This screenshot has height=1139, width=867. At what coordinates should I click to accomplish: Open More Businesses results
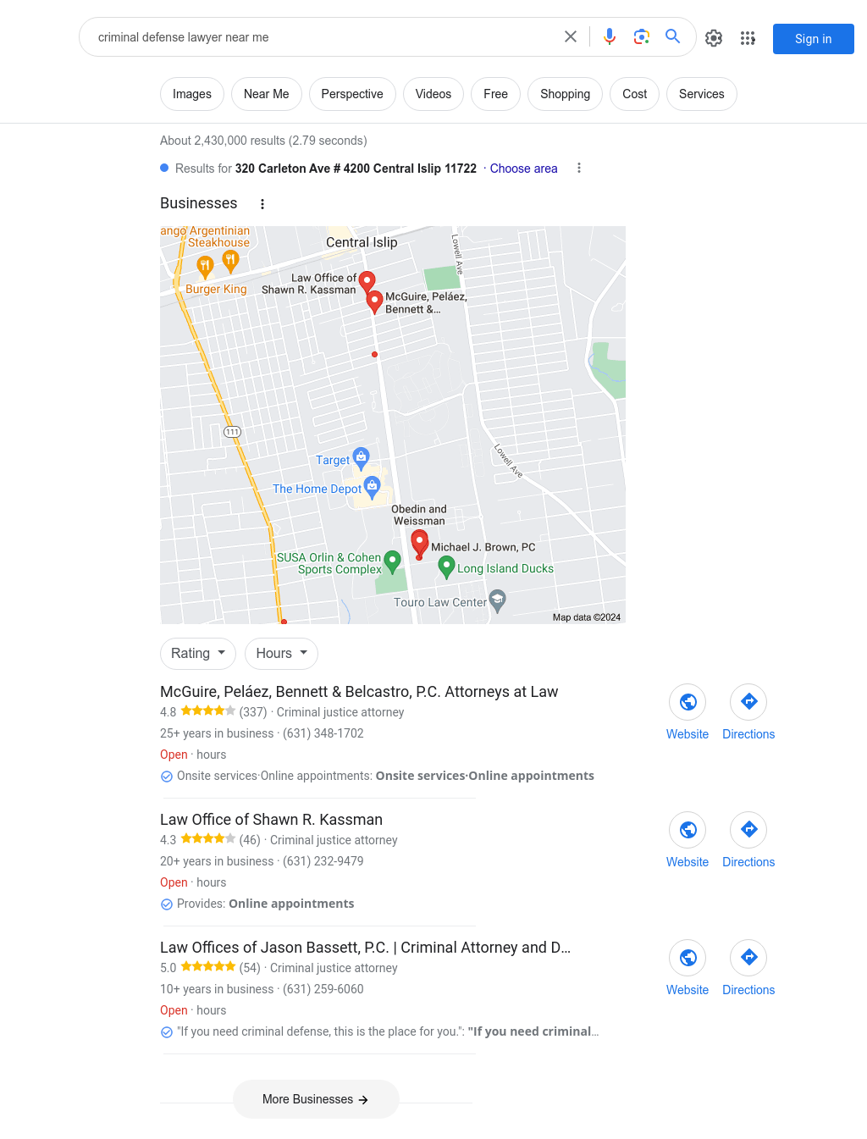click(316, 1099)
